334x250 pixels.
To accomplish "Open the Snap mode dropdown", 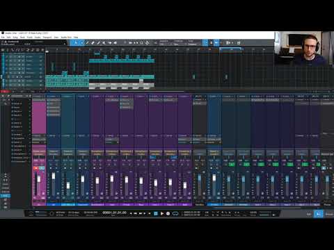I will [194, 44].
